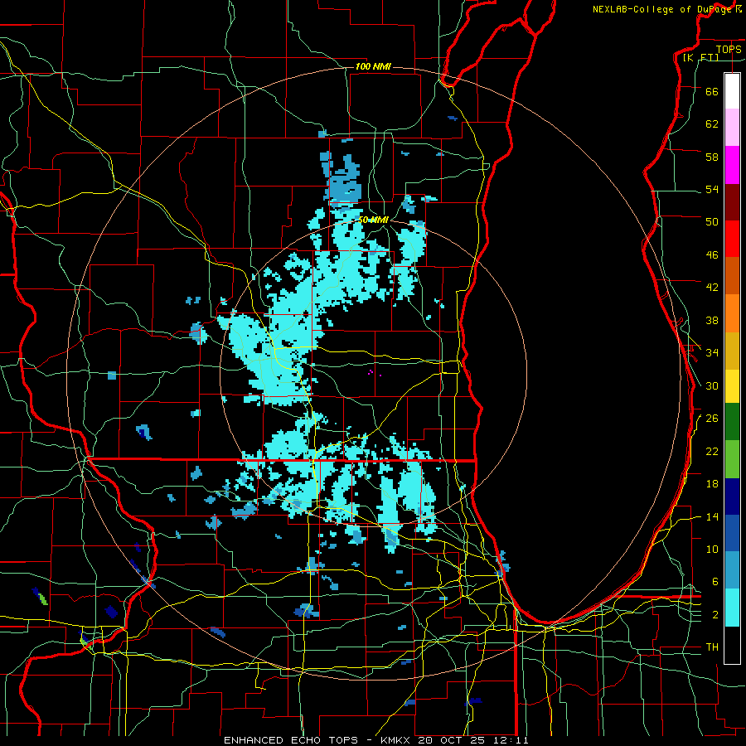Click the dark orange legend swatch
This screenshot has width=746, height=746.
(732, 275)
